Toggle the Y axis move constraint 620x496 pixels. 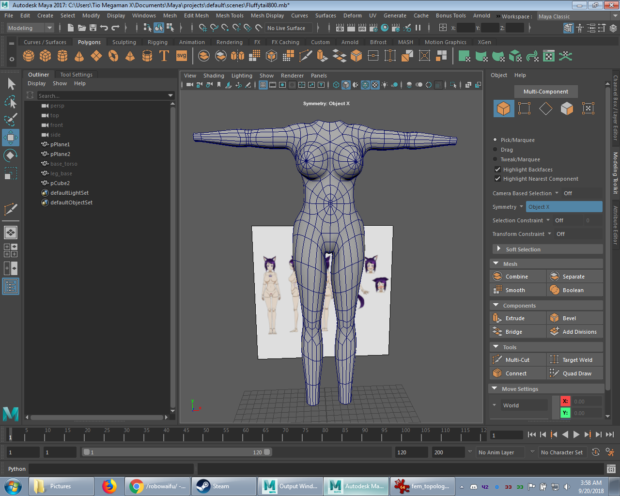tap(565, 413)
